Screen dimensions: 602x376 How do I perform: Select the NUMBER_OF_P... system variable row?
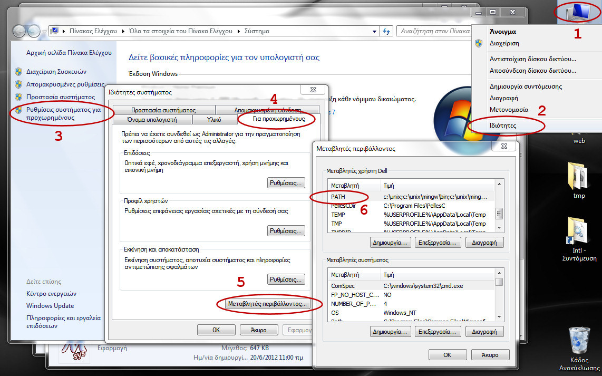(x=411, y=304)
